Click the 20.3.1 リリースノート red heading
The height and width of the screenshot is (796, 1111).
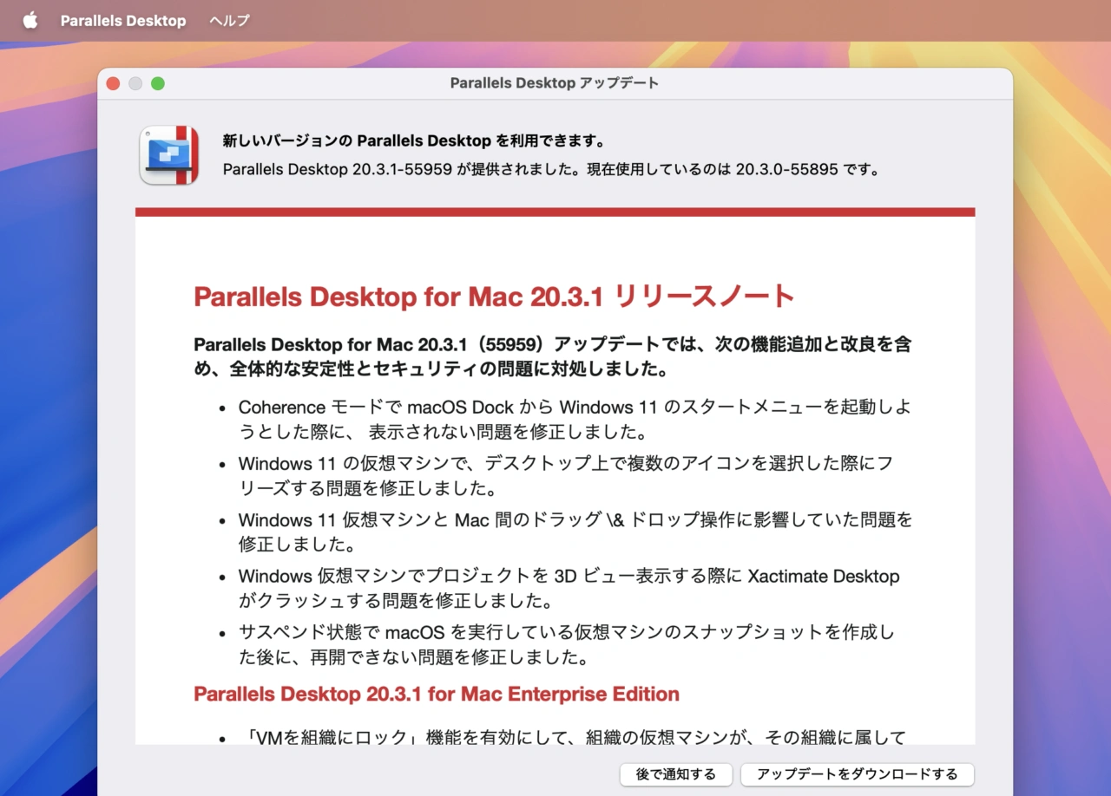[x=494, y=297]
